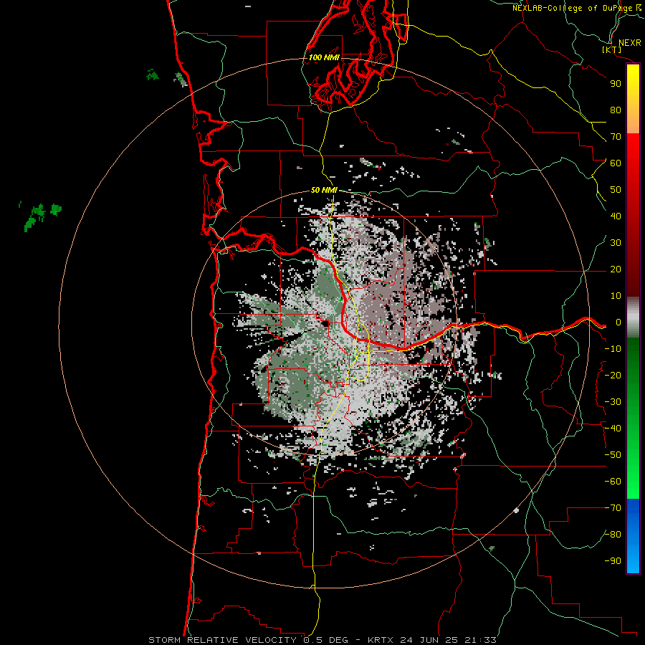
Task: Click the 20 value on the velocity scale
Action: pos(616,269)
